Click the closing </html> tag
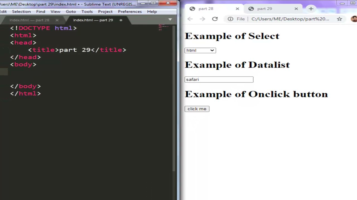Screen dimensions: 357x200 25,93
